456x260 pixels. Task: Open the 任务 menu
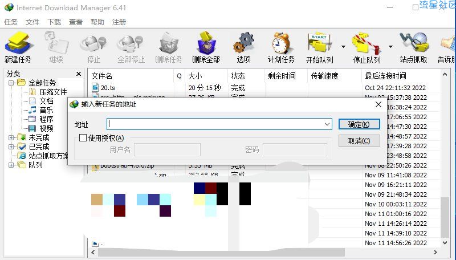tap(11, 22)
